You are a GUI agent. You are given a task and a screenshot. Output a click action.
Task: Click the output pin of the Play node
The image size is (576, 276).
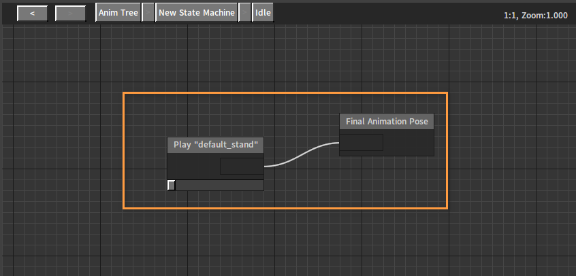tap(242, 166)
